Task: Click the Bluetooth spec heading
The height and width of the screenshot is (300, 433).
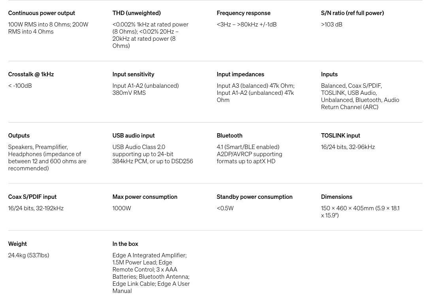Action: (230, 136)
